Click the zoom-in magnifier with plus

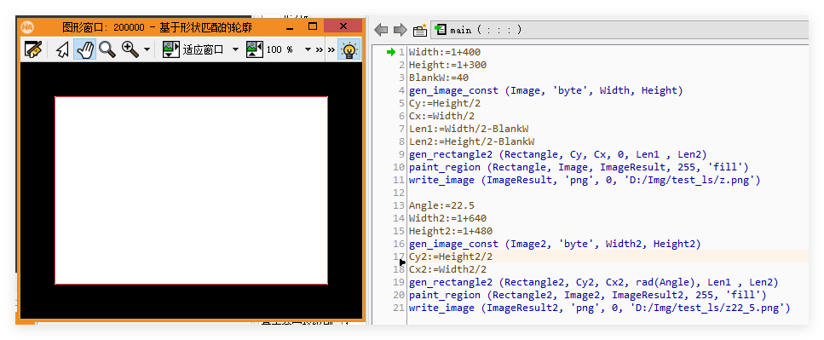coord(130,49)
